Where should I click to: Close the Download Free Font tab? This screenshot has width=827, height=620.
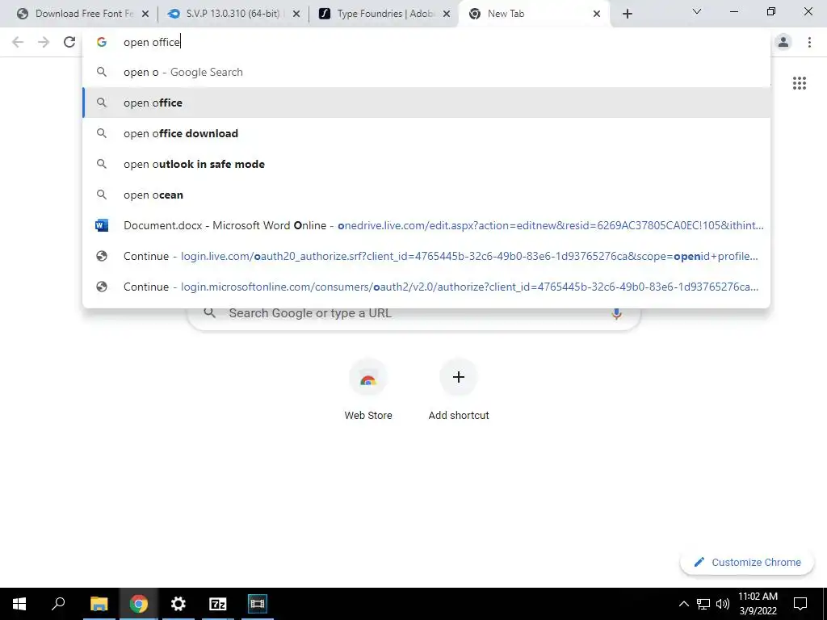click(x=145, y=14)
